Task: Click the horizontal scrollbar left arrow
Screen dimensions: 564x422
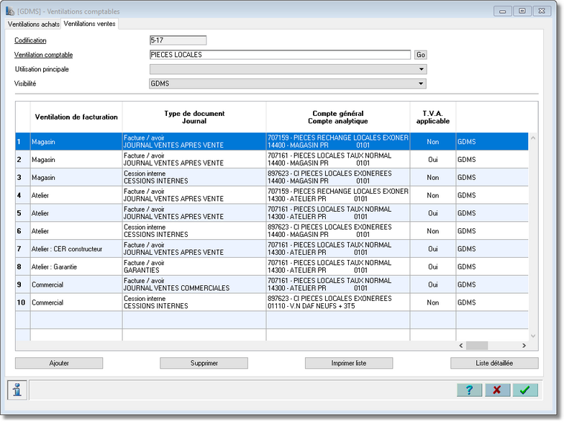Action: coord(461,346)
